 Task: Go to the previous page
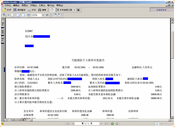click(x=73, y=124)
